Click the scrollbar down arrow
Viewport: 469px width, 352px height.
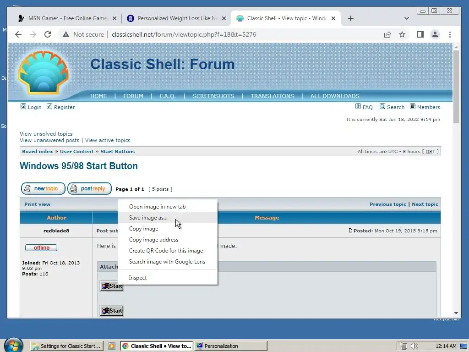456,313
